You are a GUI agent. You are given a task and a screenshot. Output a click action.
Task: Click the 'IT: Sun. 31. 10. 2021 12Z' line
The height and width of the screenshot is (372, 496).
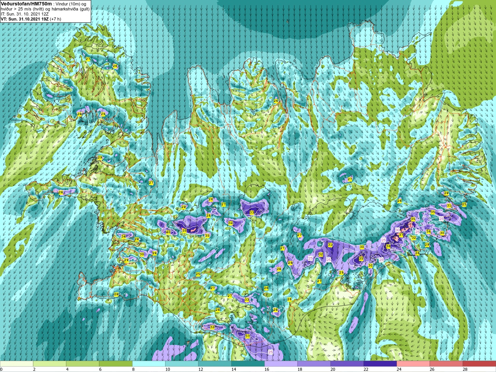pos(25,14)
